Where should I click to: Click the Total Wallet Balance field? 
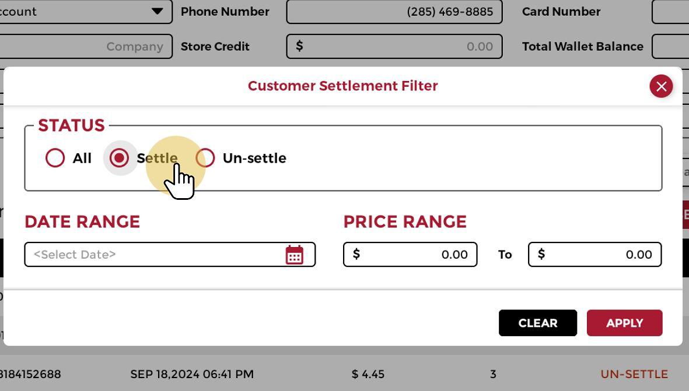(671, 47)
